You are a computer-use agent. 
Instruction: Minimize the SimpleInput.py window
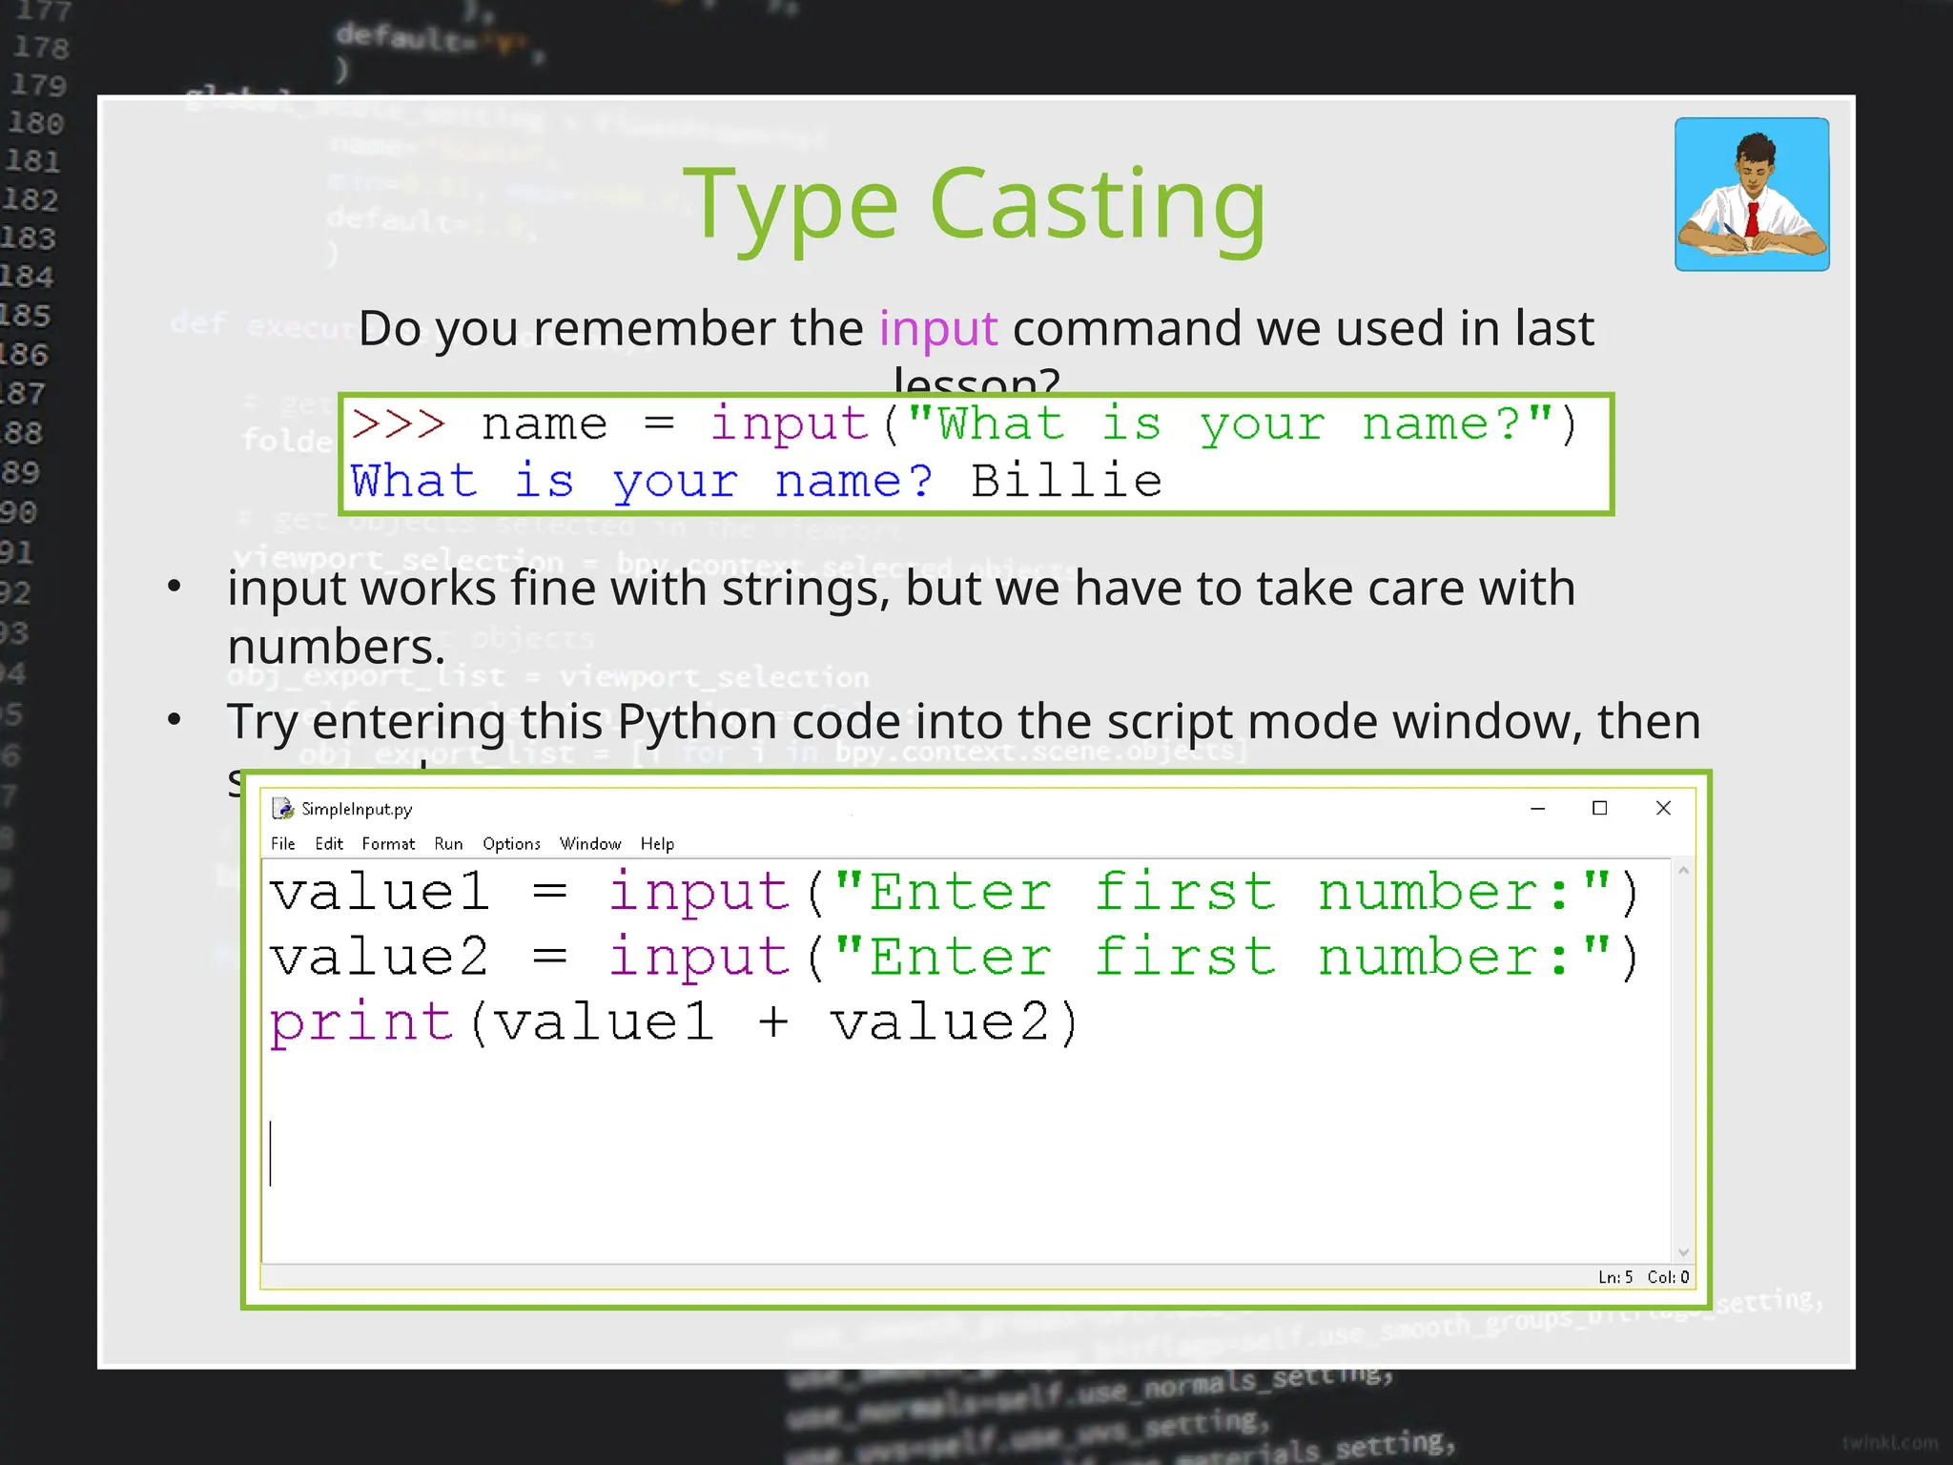(x=1537, y=808)
